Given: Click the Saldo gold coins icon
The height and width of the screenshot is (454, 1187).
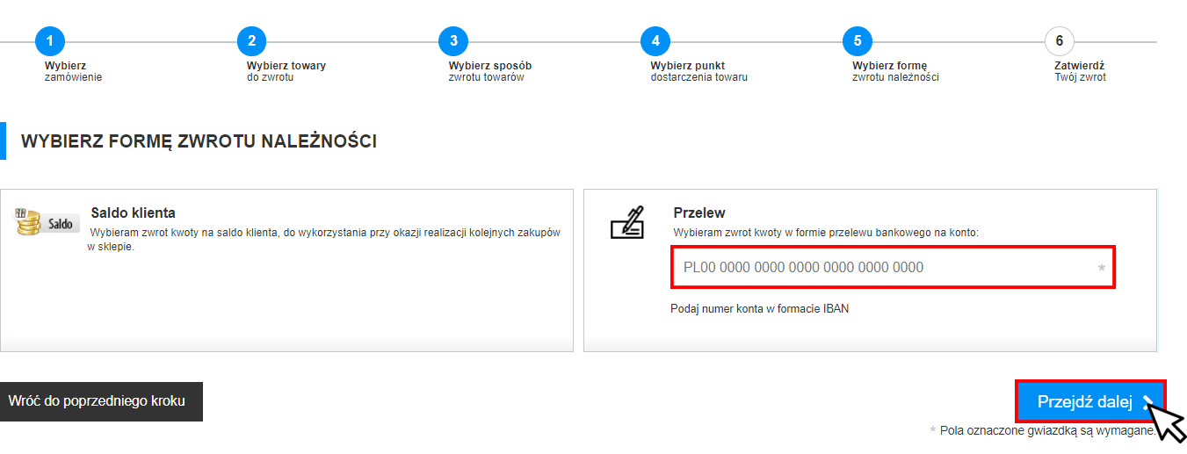Looking at the screenshot, I should (x=47, y=222).
